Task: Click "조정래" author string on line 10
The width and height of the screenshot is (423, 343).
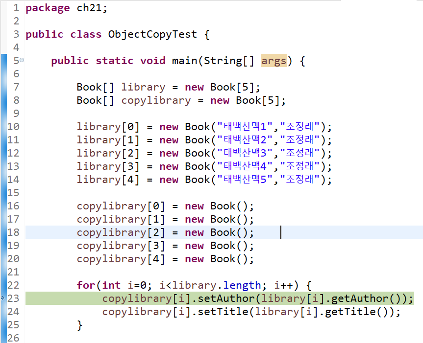Action: 299,127
